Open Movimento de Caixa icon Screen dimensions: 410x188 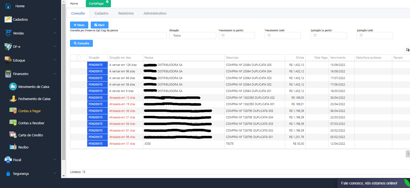tap(13, 87)
